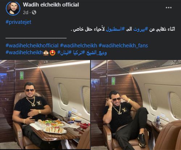This screenshot has width=181, height=150.
Task: Open the #privatejet hashtag
Action: [x=18, y=22]
